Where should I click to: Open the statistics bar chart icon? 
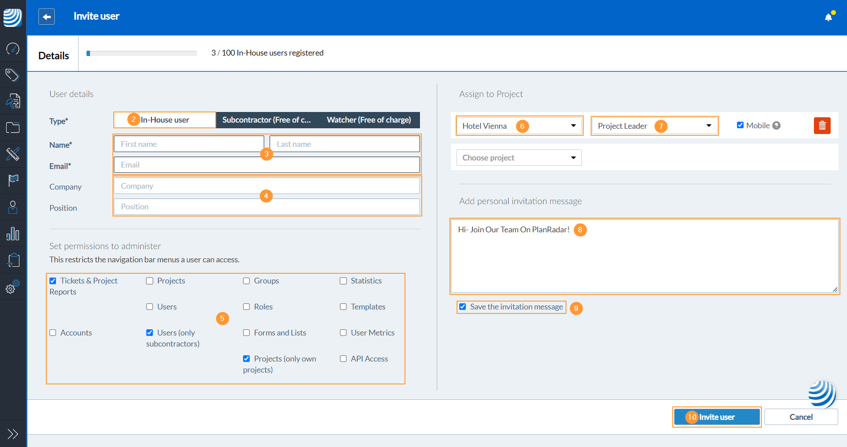(13, 234)
